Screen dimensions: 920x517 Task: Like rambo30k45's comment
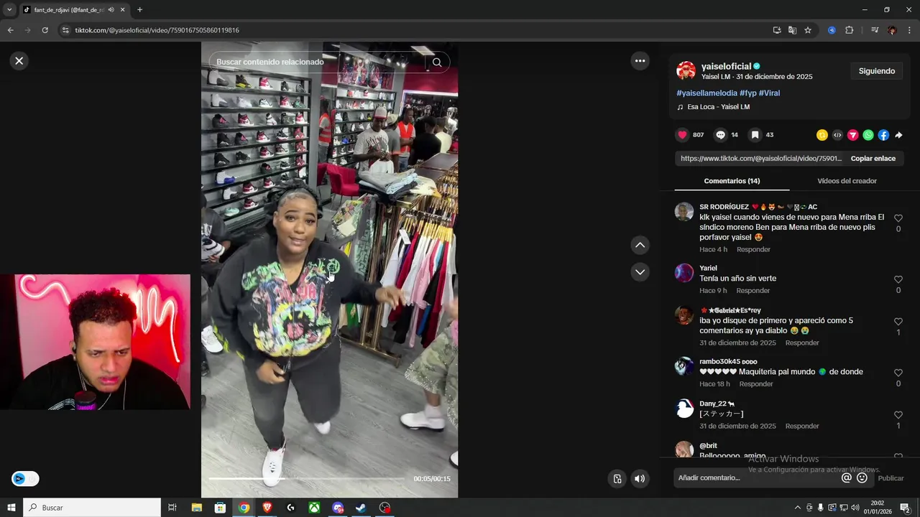click(x=898, y=373)
